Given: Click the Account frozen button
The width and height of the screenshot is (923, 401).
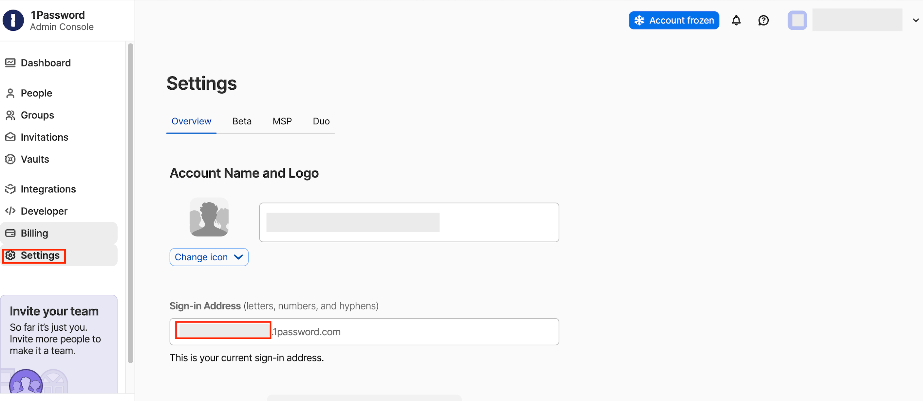Looking at the screenshot, I should click(x=674, y=20).
